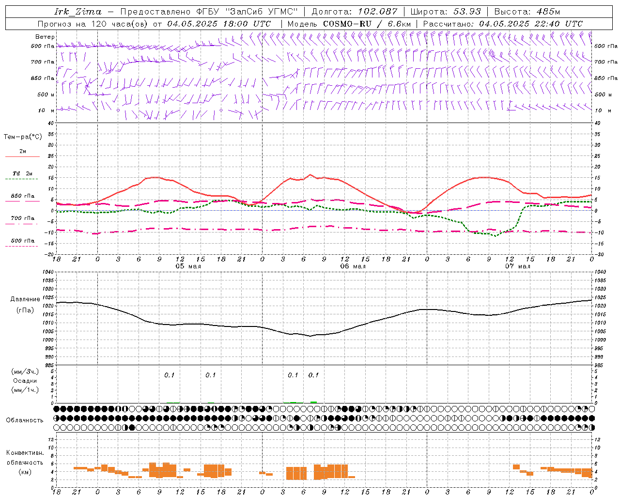Select the 'Прогноз на 120 часа(ов)' forecast text

(93, 24)
